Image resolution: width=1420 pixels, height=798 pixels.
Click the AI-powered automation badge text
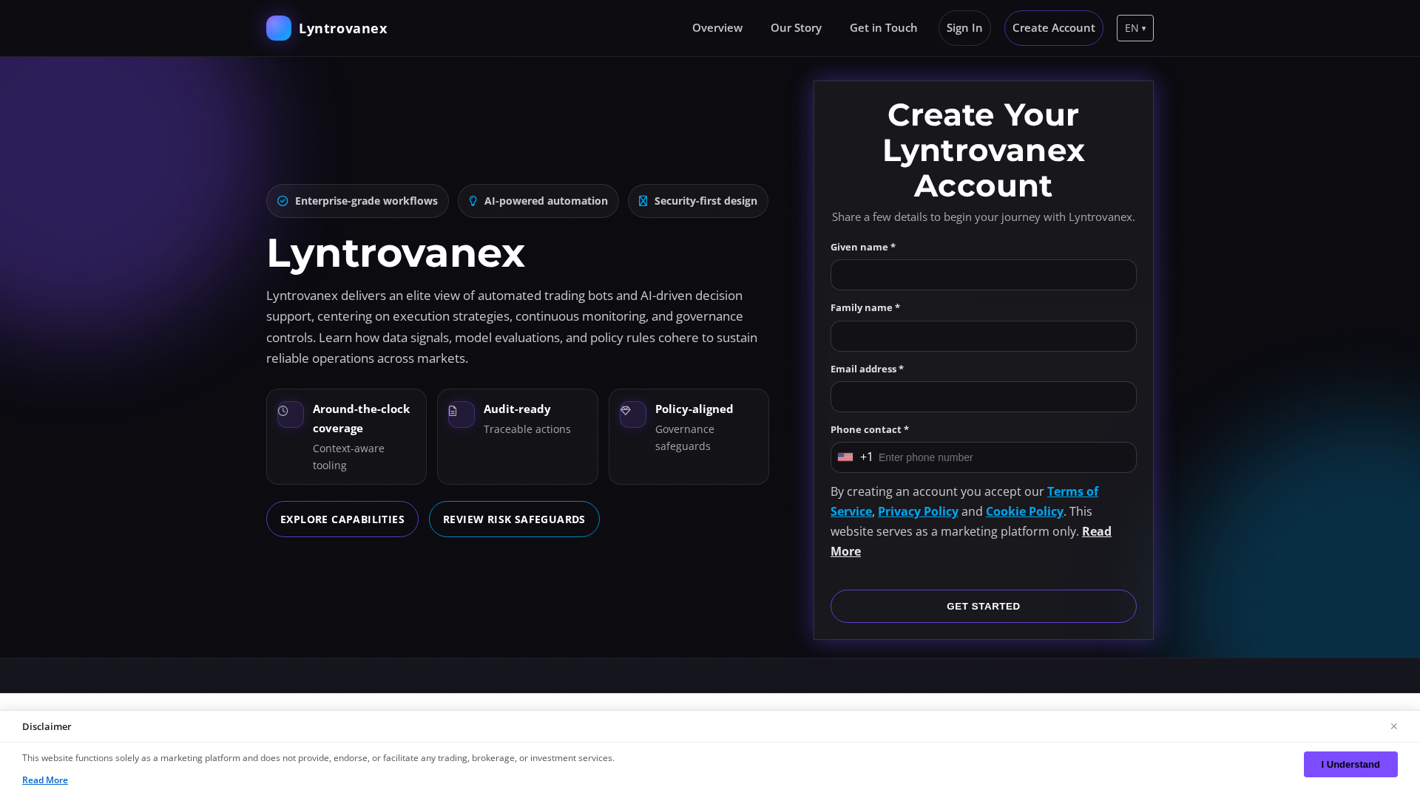click(546, 201)
